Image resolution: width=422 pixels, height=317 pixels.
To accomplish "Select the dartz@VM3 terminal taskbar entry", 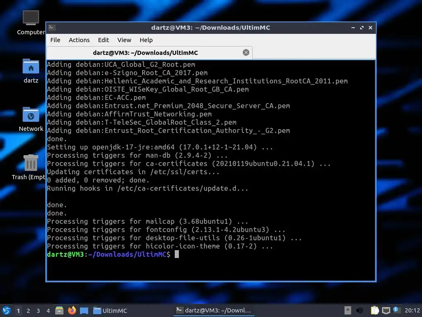I will (213, 310).
